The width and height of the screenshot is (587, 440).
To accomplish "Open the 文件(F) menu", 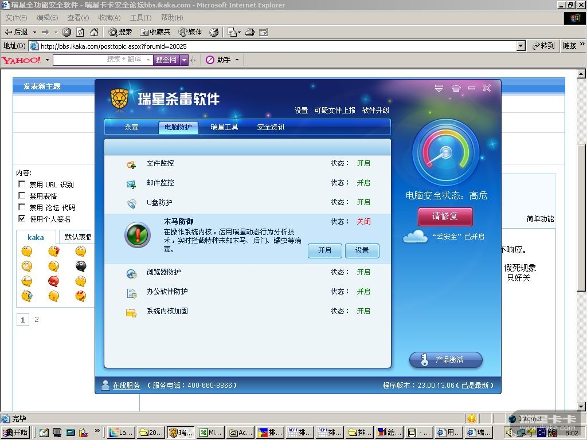I will [16, 18].
